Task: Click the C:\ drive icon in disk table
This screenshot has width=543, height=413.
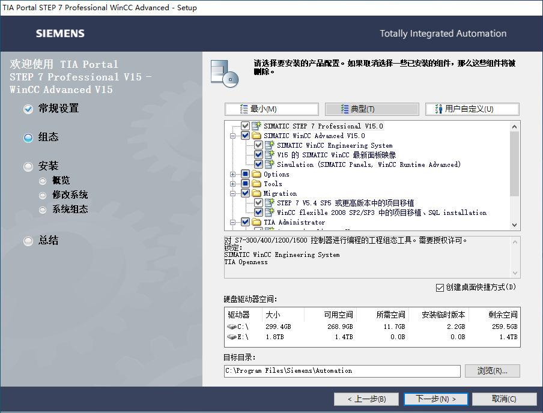Action: (x=232, y=327)
